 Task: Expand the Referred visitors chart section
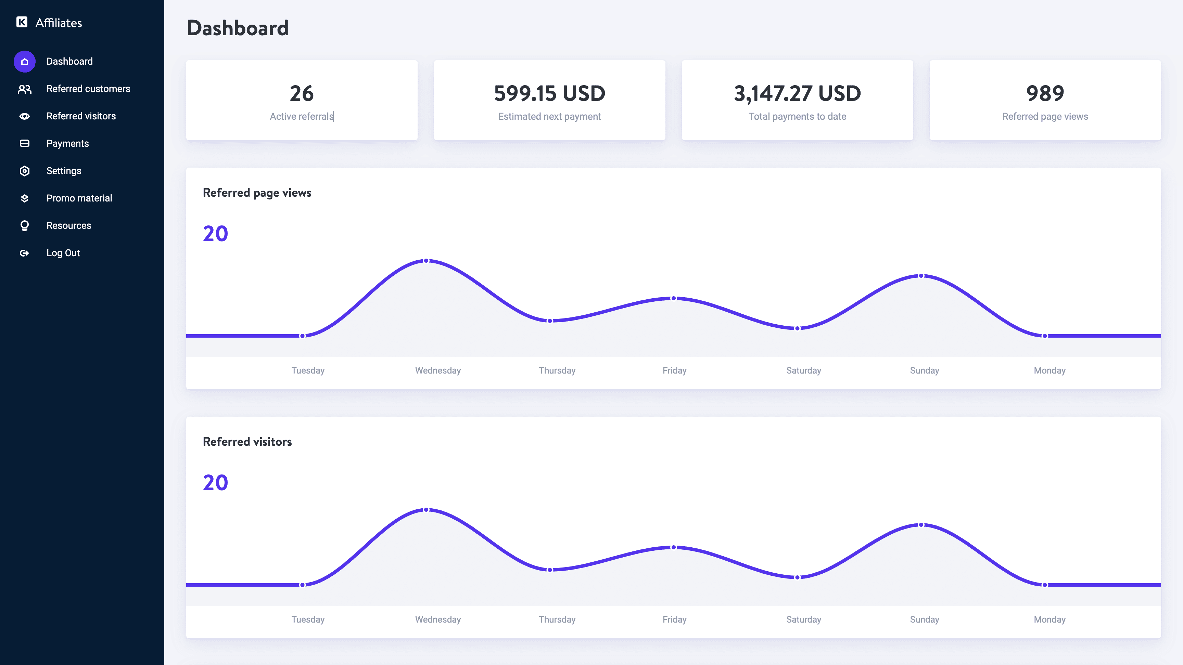click(x=247, y=442)
